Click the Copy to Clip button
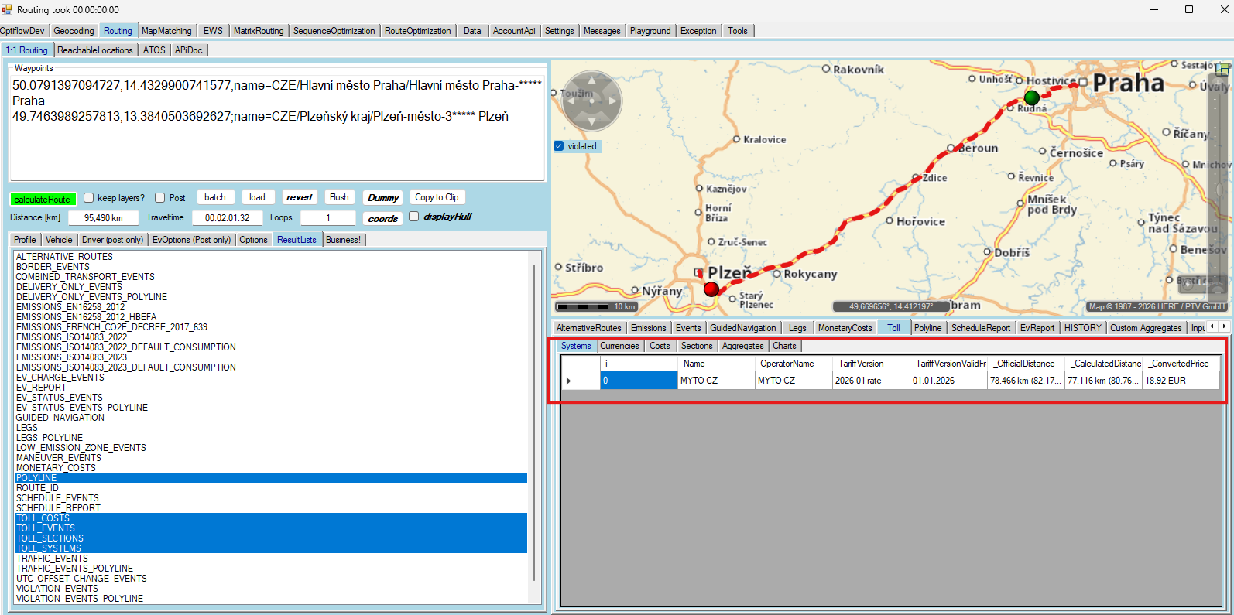Viewport: 1234px width, 615px height. point(437,197)
